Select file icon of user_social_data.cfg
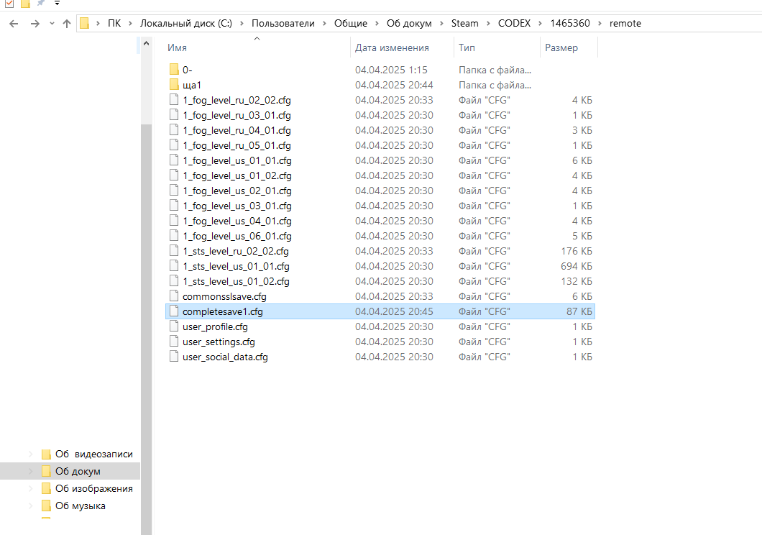This screenshot has width=762, height=535. (174, 356)
